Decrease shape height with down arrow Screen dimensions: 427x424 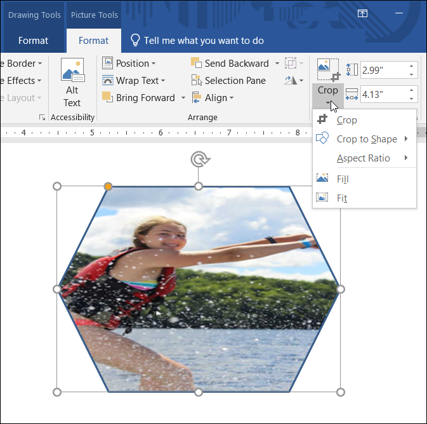[412, 74]
